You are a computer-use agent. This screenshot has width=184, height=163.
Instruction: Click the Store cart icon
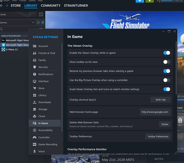tap(34, 88)
